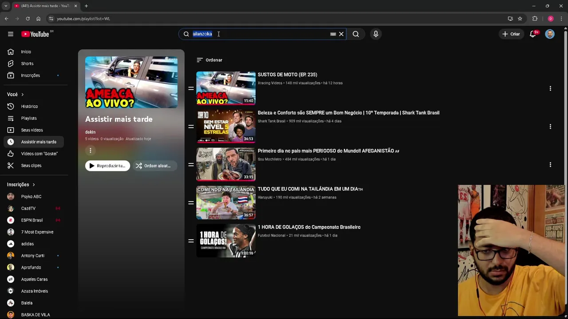Click the drag handle beside the TAILÂNDIA video
Screen dimensions: 568x319
pos(191,202)
